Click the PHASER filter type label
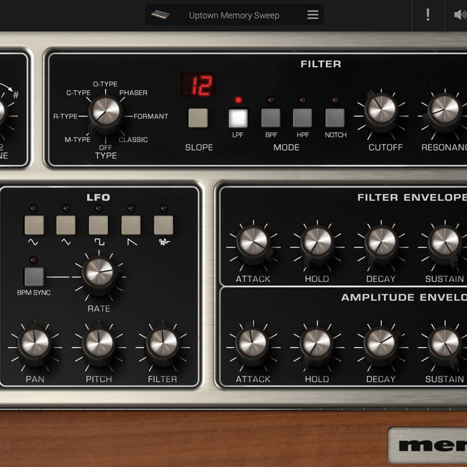 click(133, 93)
